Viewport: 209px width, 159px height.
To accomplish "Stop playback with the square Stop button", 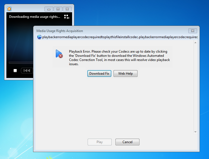I will click(15, 70).
